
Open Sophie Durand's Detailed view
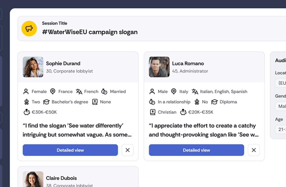[x=70, y=150]
